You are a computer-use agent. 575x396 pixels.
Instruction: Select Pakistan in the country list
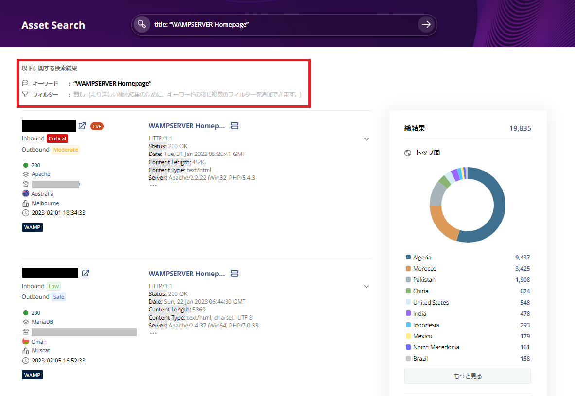click(424, 280)
